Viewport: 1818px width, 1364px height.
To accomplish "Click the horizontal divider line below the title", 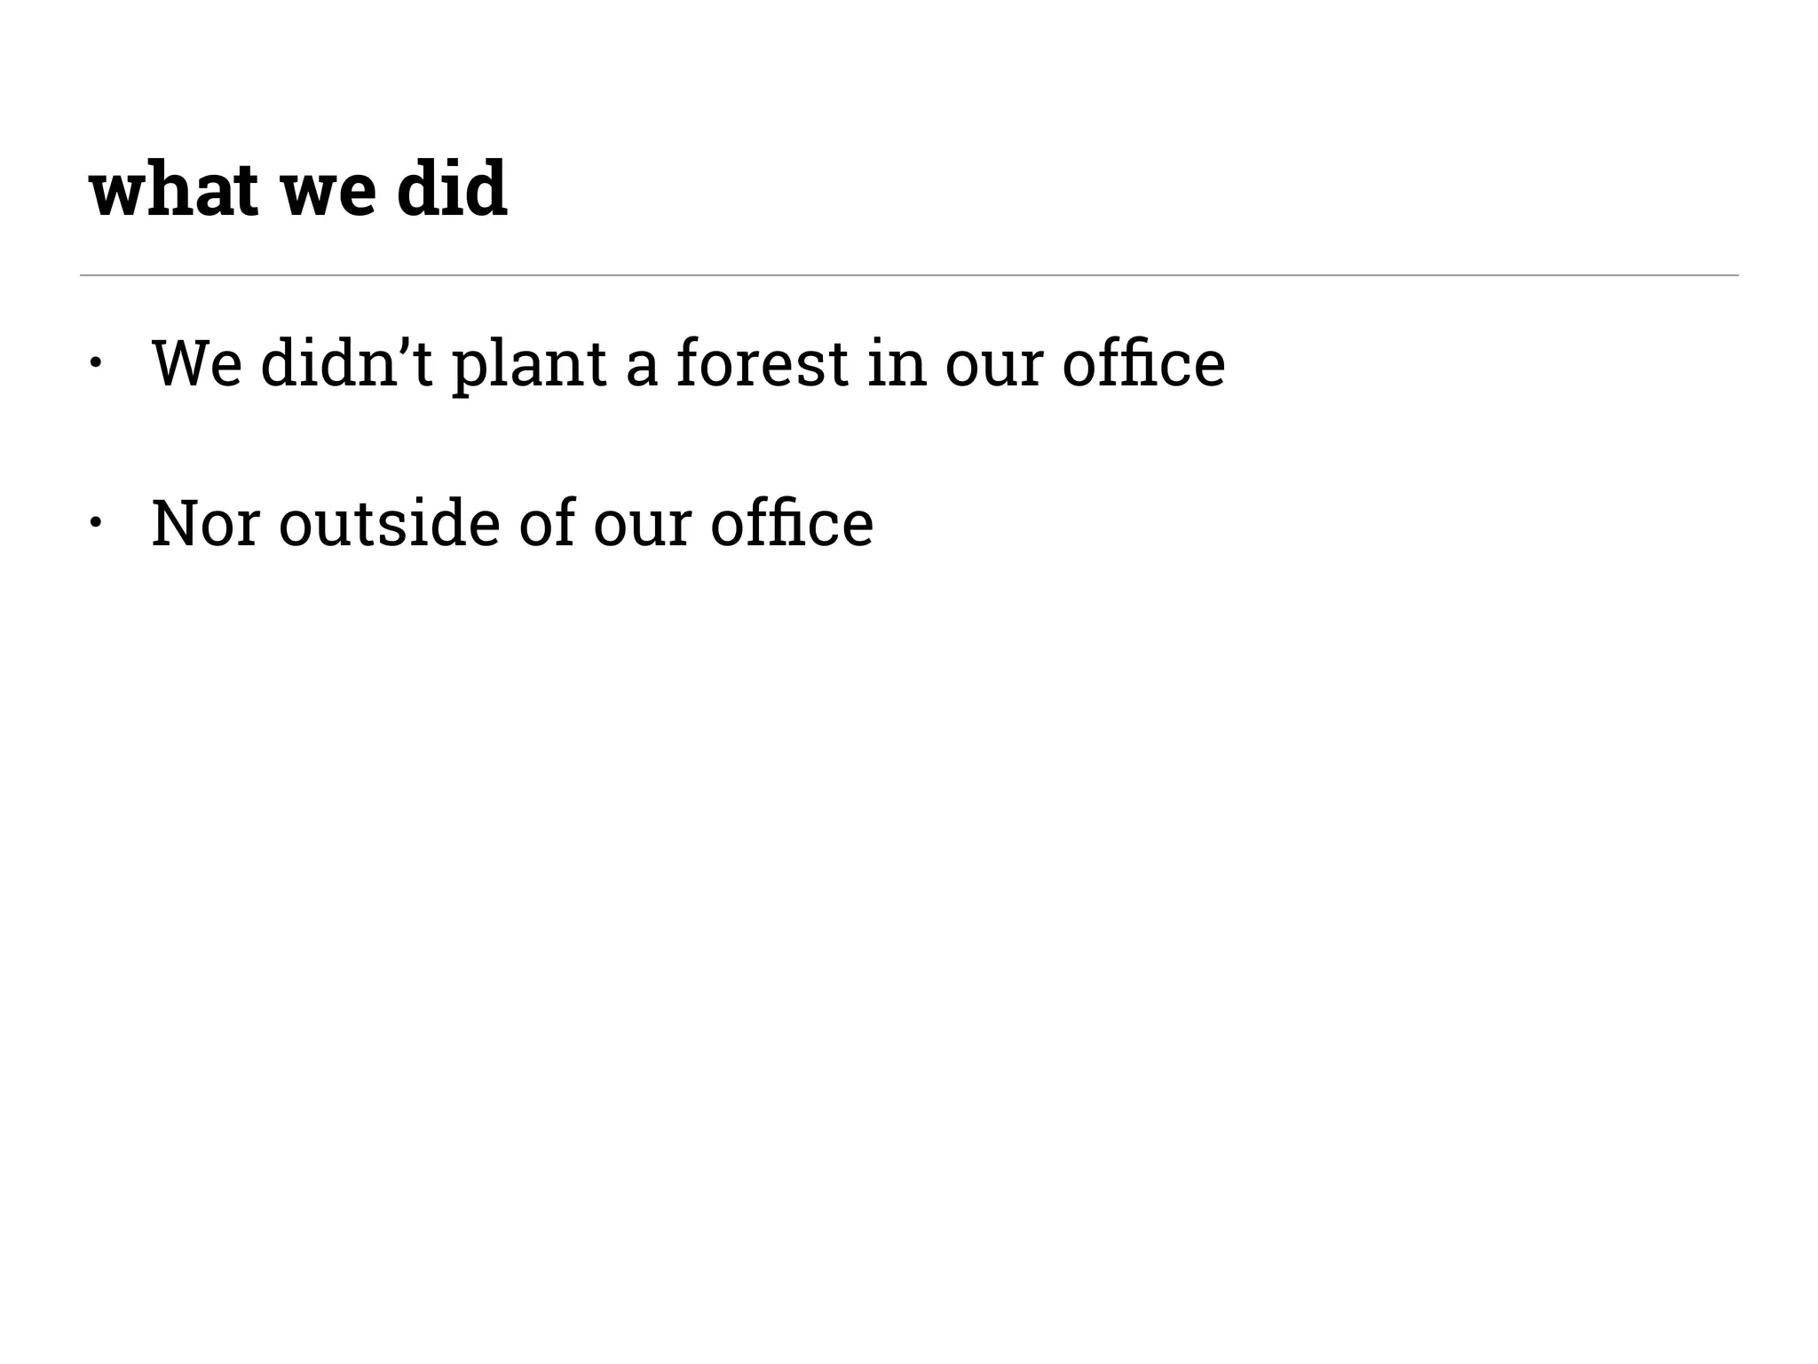I will tap(909, 275).
